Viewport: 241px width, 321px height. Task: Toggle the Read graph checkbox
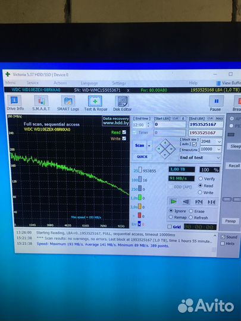[x=124, y=132]
